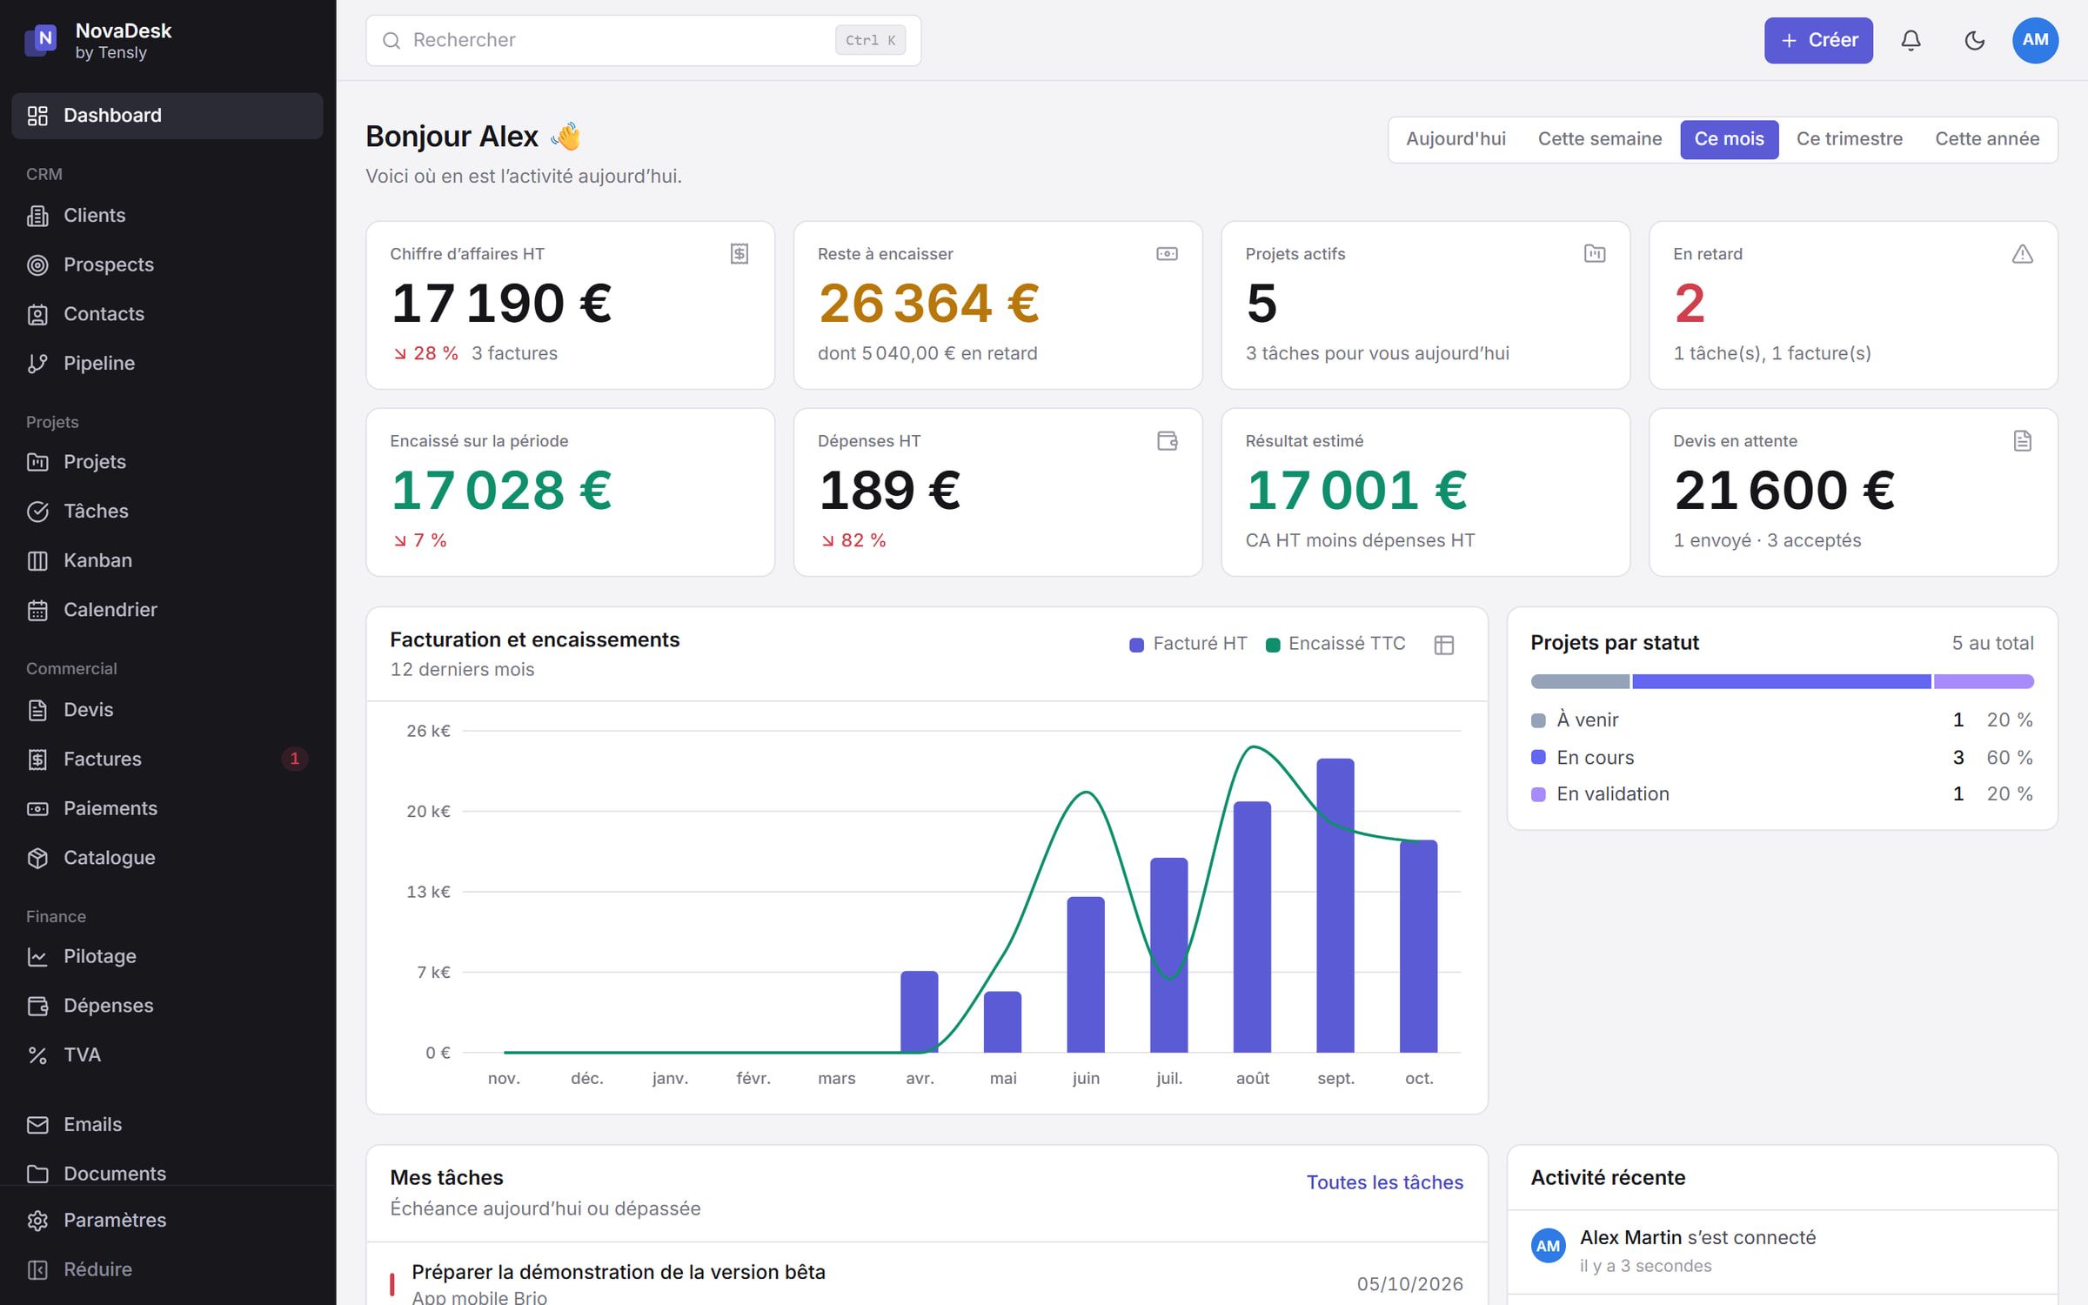Open Catalogue in the sidebar
The image size is (2088, 1305).
coord(167,858)
